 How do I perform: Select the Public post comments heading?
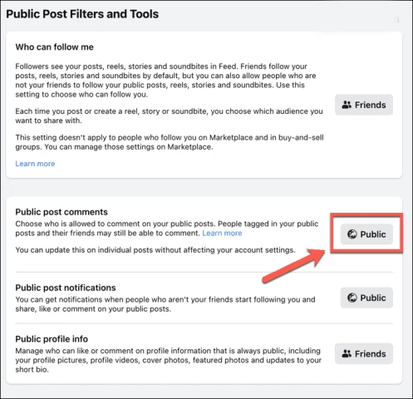61,212
